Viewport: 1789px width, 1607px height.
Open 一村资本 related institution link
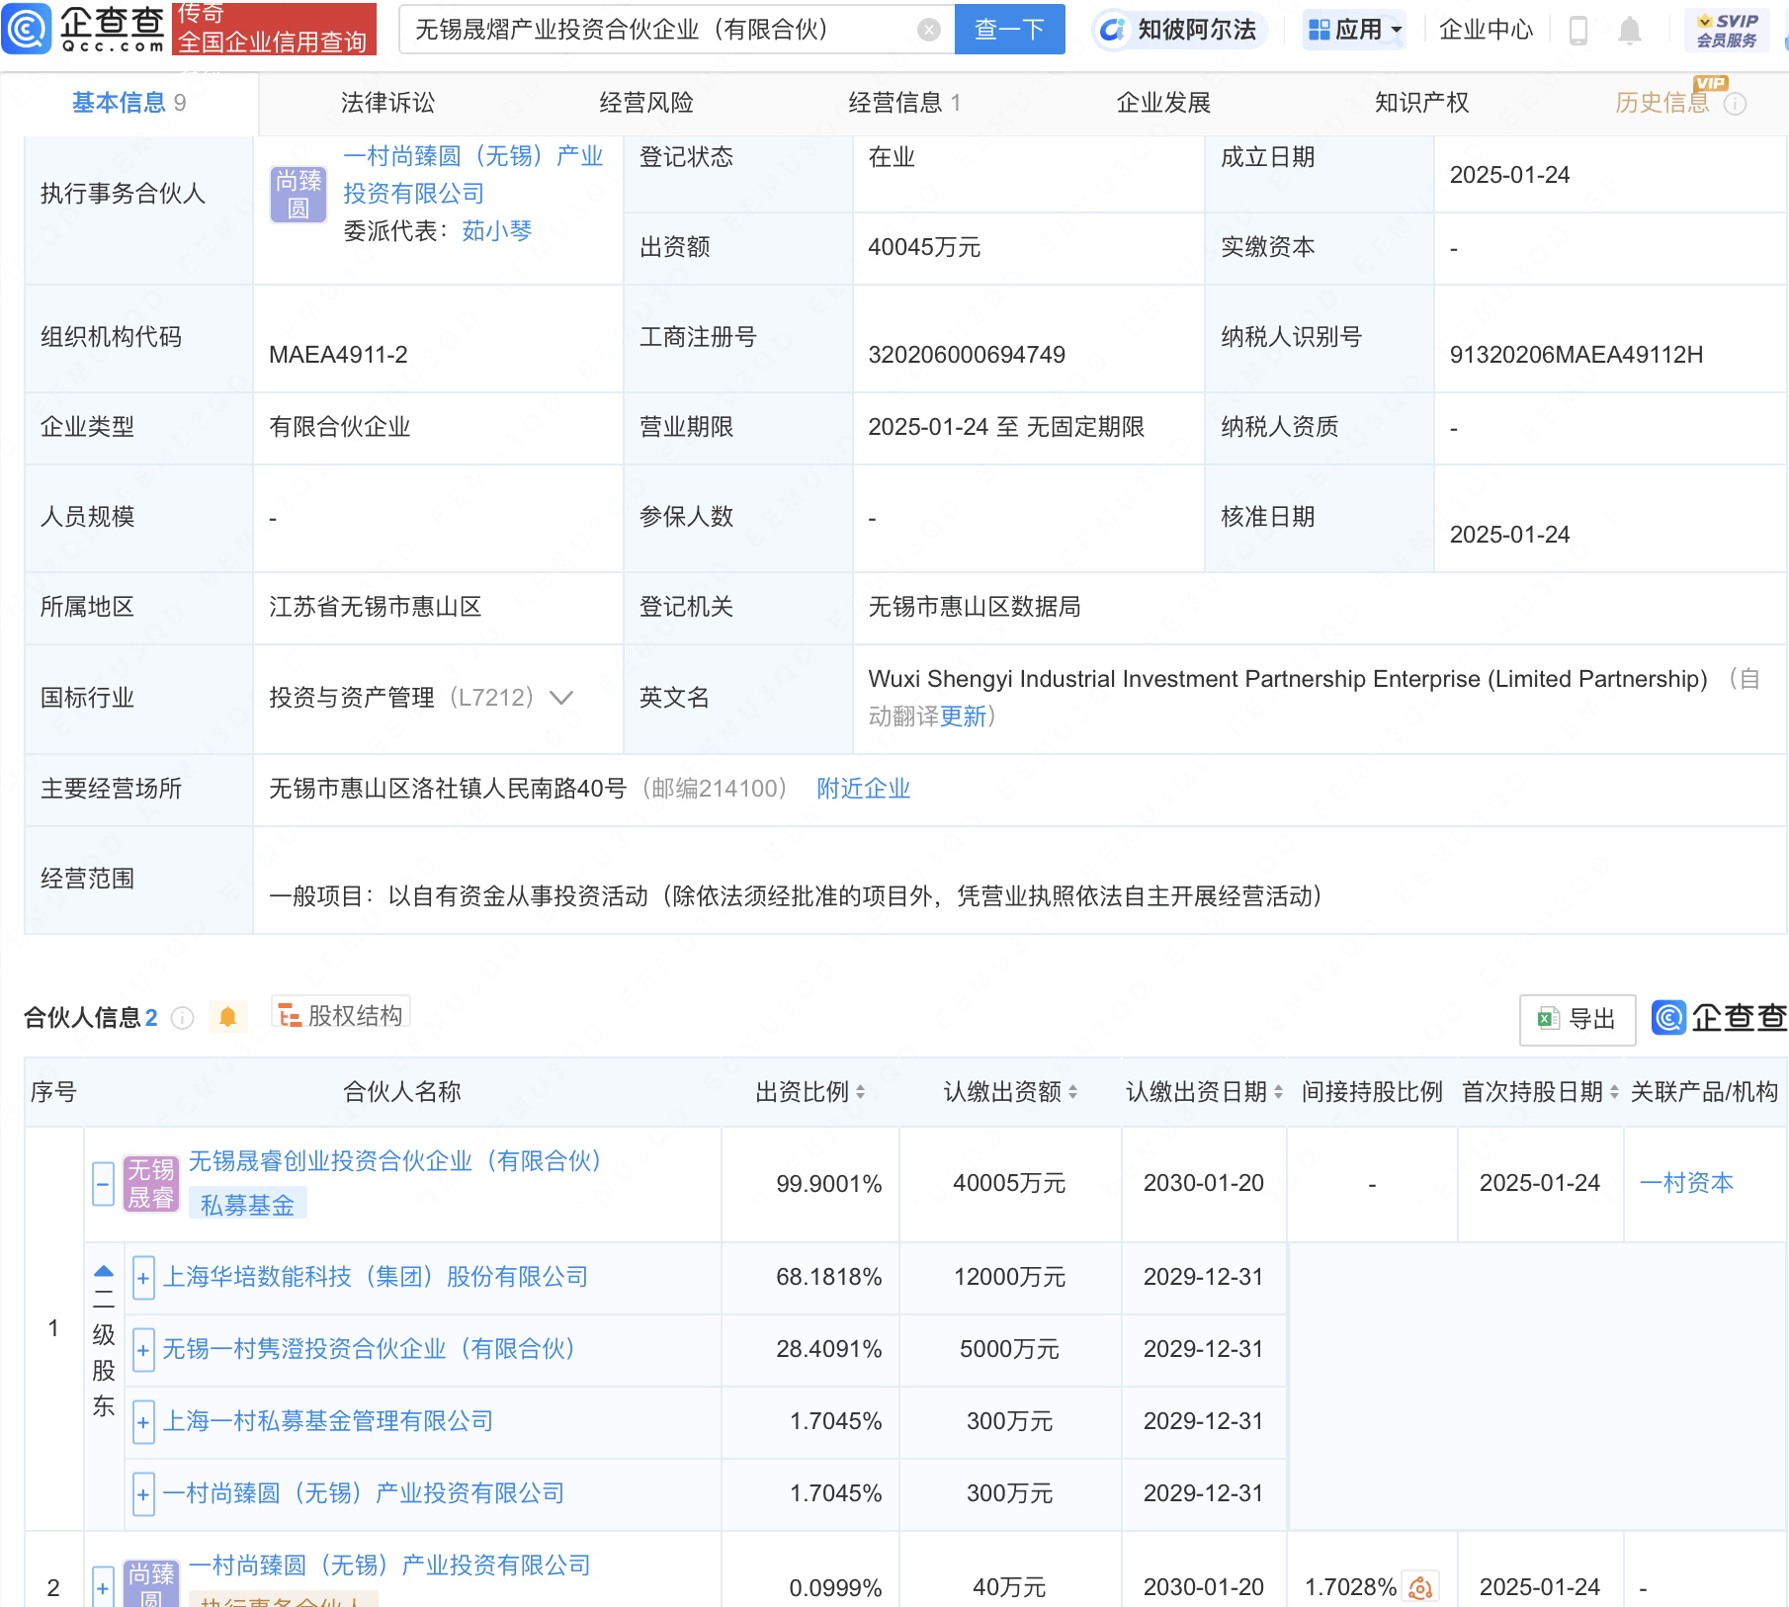point(1686,1183)
